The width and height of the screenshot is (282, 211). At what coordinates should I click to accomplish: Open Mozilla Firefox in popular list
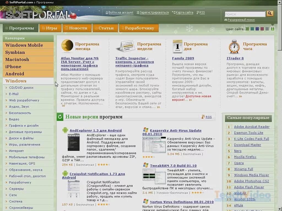coord(245,157)
